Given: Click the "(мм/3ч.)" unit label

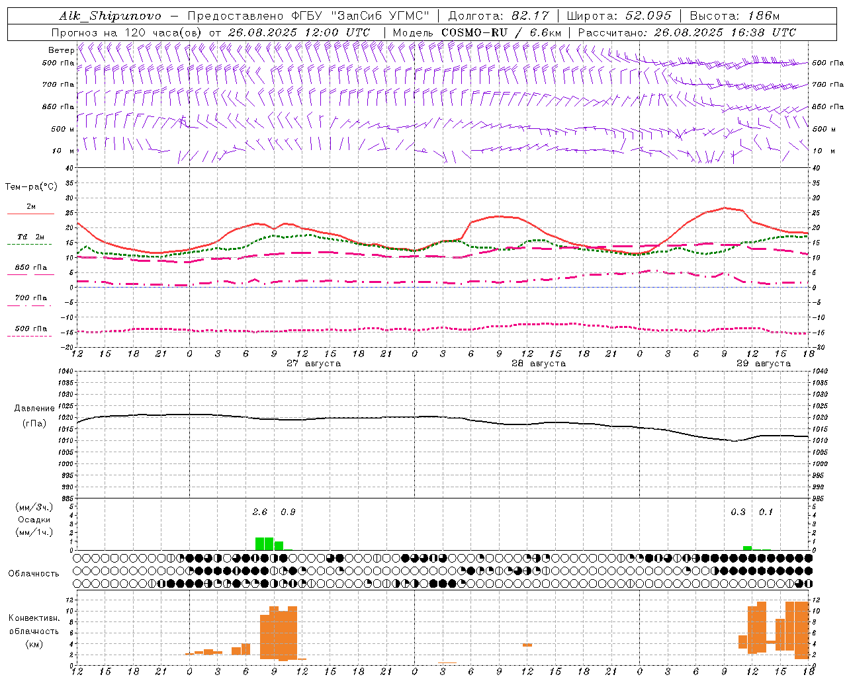Looking at the screenshot, I should click(34, 507).
